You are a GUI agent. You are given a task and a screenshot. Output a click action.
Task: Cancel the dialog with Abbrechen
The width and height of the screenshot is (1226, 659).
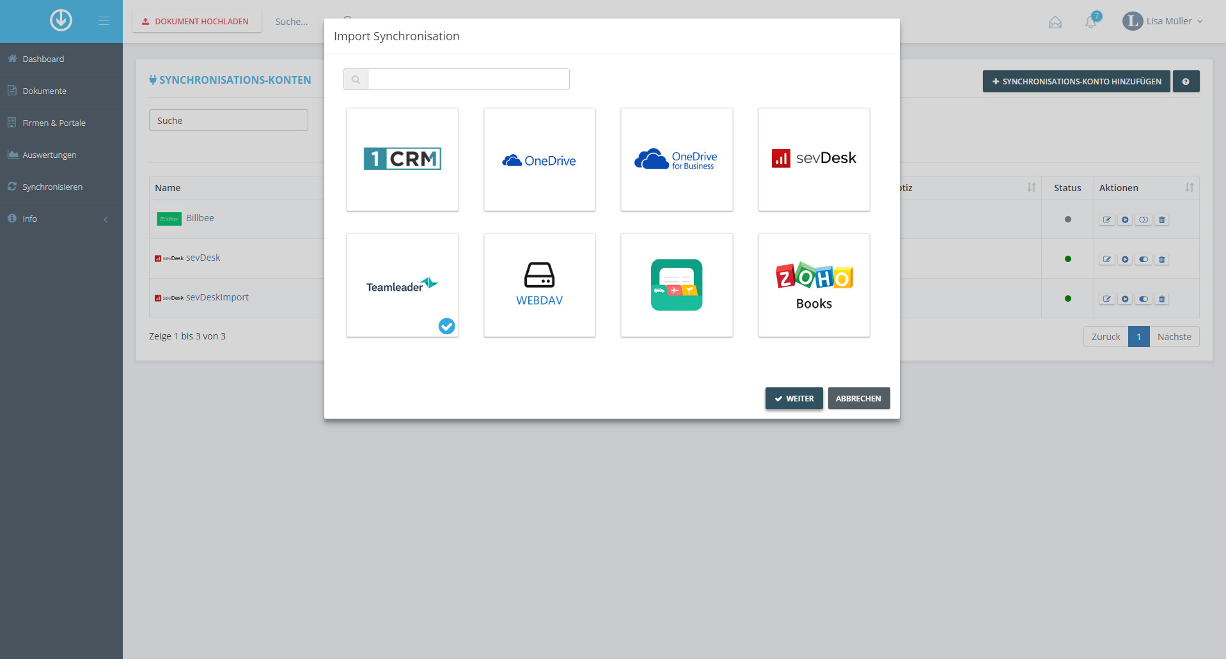pos(859,398)
